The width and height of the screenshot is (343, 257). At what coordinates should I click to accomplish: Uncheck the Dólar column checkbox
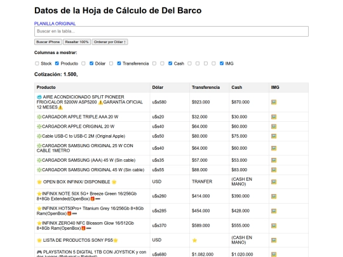point(91,63)
